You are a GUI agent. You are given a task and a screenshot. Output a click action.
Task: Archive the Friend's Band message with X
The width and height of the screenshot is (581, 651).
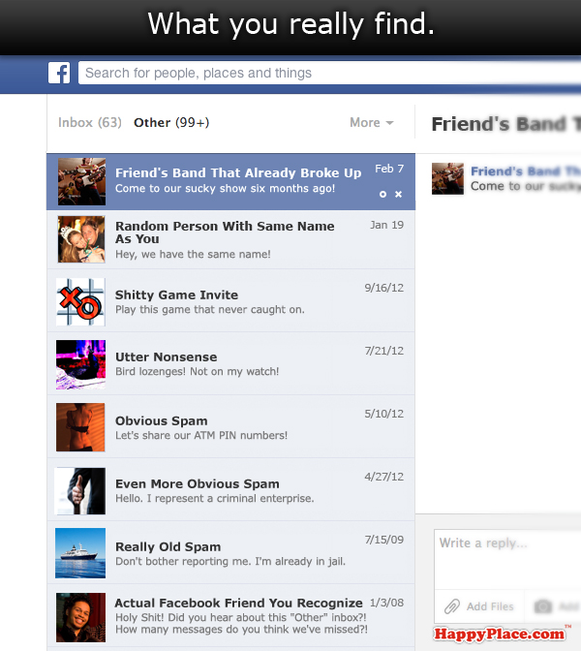click(398, 194)
